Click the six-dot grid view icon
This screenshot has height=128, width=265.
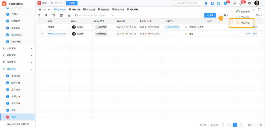click(x=44, y=9)
